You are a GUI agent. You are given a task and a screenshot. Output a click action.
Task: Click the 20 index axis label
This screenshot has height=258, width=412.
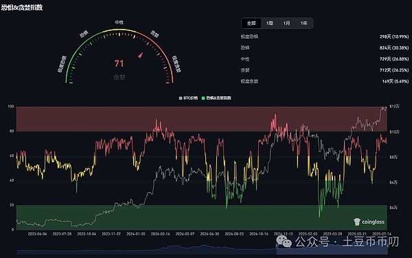(12, 205)
